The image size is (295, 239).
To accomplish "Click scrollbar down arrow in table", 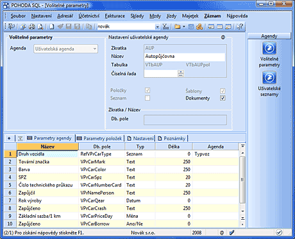I will point(242,211).
